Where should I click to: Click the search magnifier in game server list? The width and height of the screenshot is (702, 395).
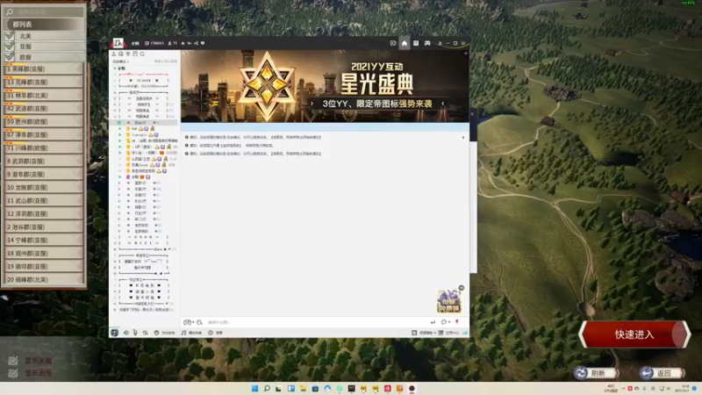click(10, 11)
